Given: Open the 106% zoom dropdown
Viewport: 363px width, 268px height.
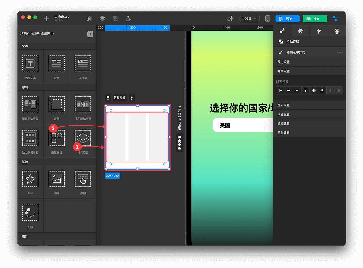Looking at the screenshot, I should tap(250, 19).
